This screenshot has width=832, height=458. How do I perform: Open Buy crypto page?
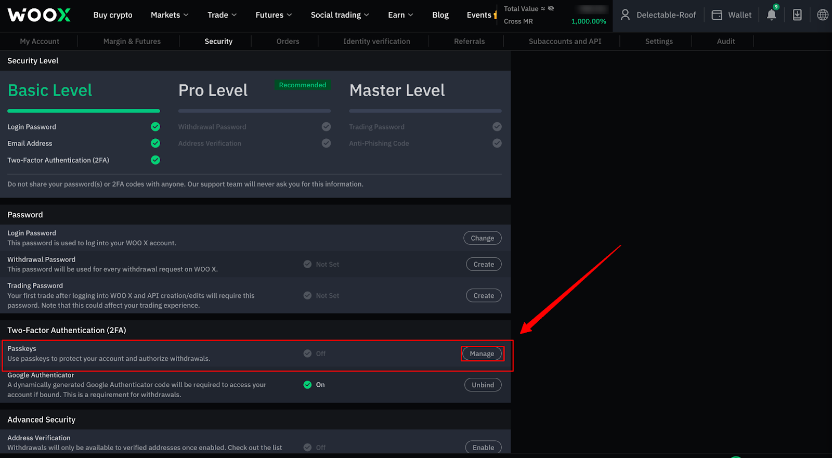tap(113, 15)
